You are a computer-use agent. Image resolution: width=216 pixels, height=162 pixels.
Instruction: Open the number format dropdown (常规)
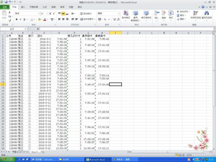coord(118,13)
